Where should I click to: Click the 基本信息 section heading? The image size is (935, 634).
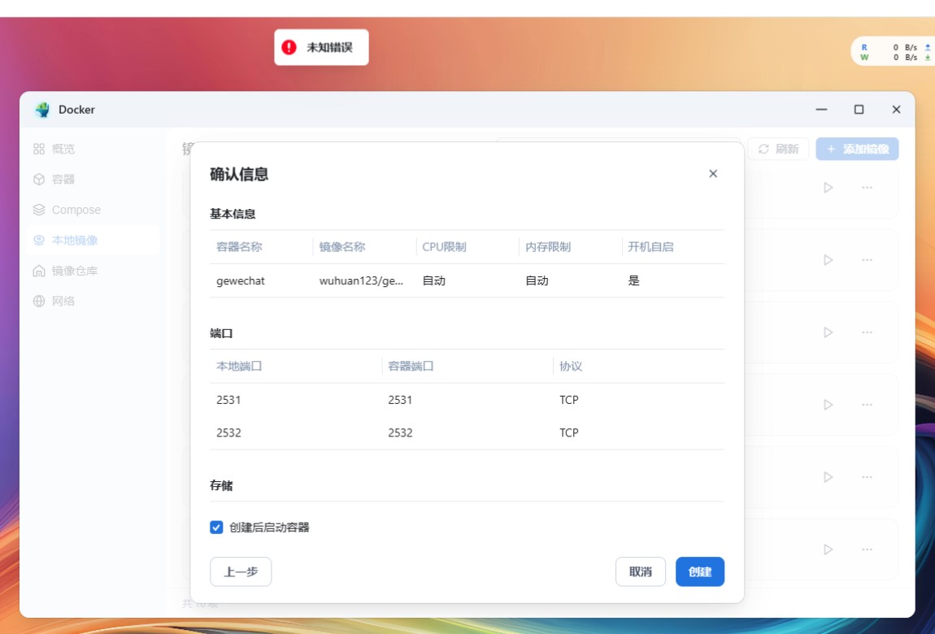233,214
